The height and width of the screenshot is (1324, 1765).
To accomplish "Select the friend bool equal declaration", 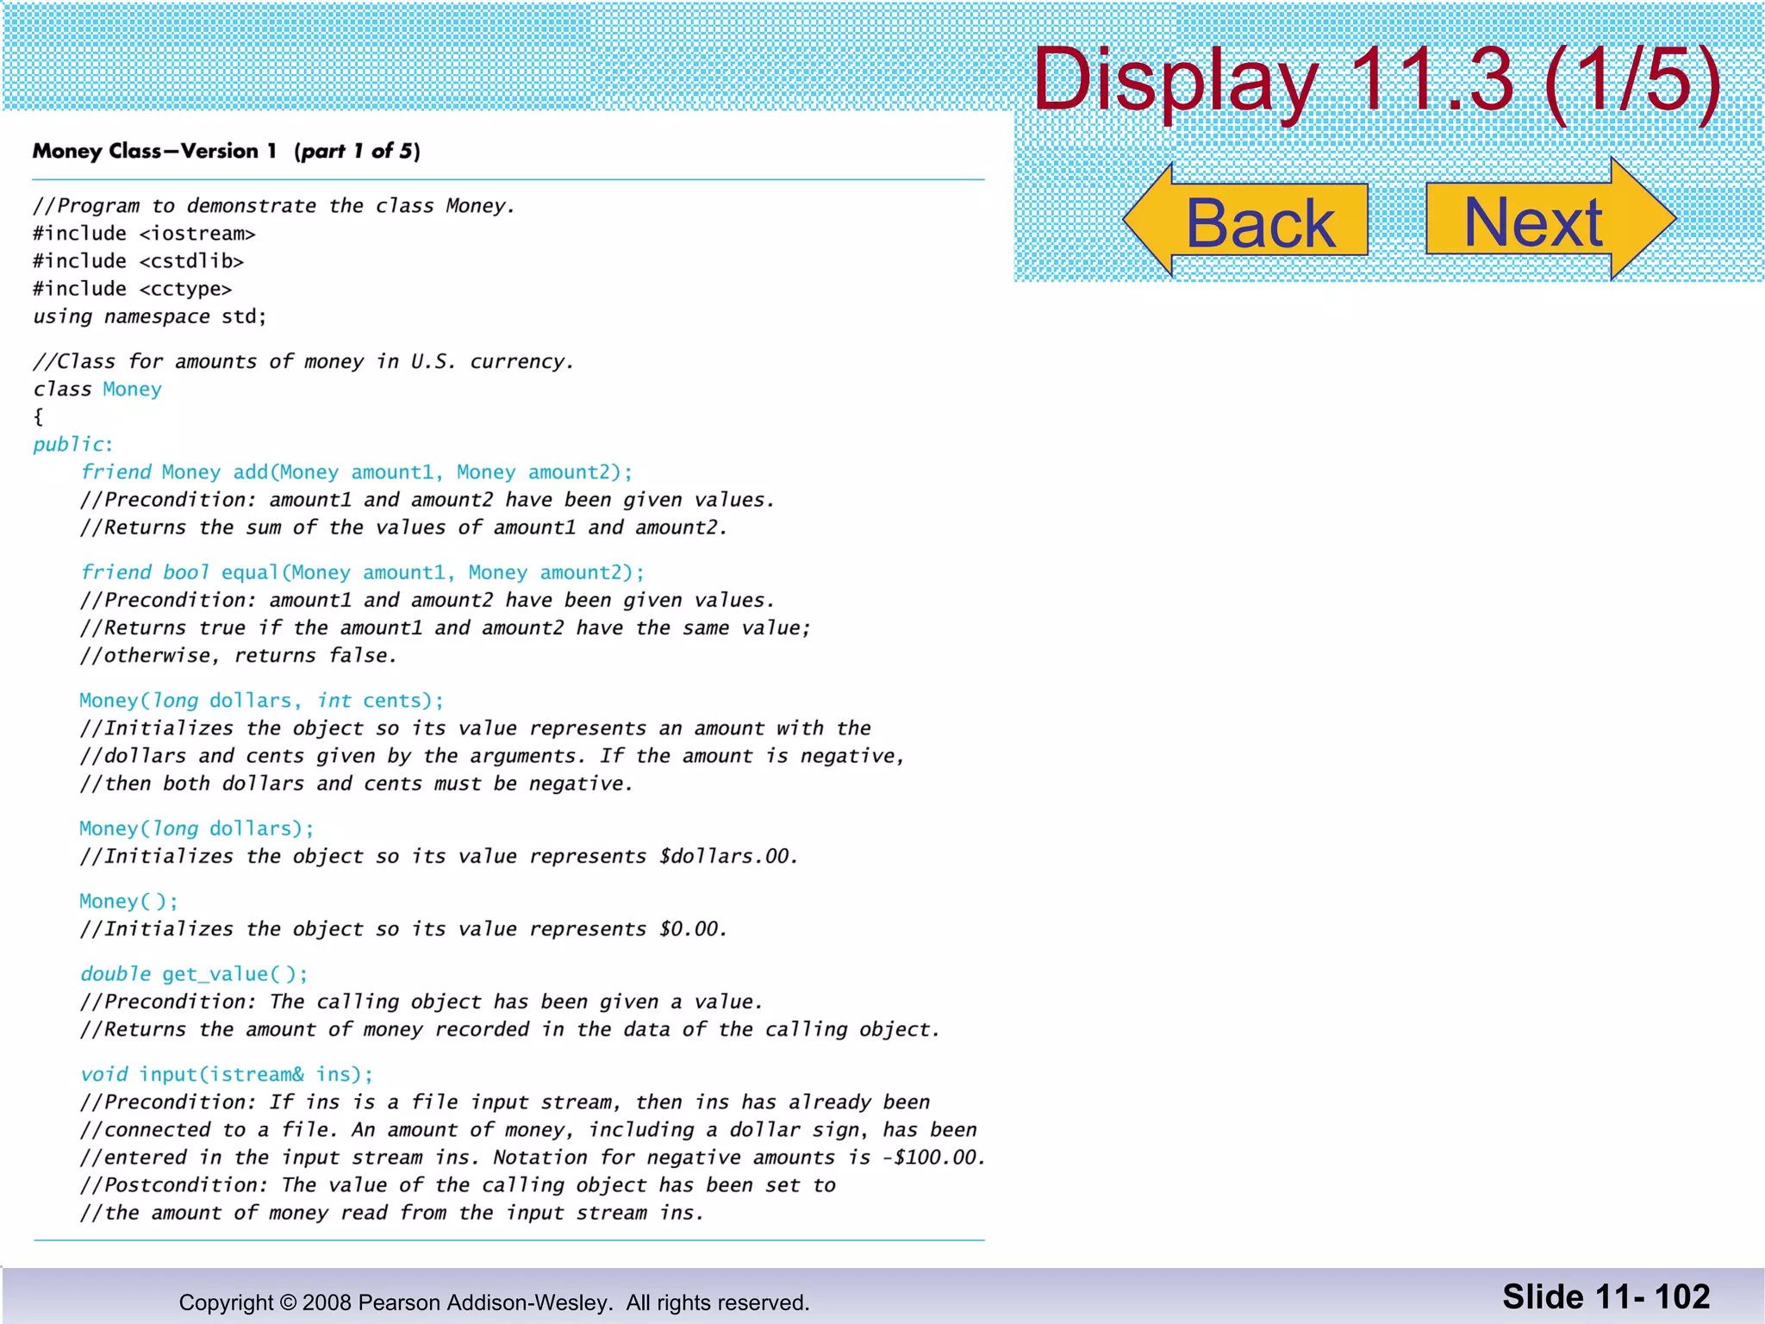I will coord(362,572).
